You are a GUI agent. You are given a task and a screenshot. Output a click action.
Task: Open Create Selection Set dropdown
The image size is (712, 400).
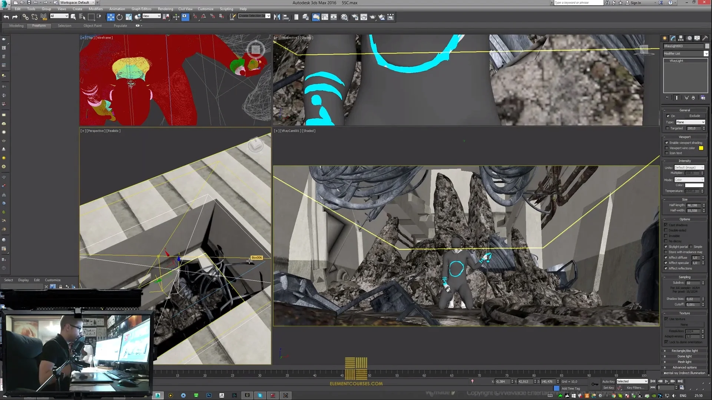254,16
